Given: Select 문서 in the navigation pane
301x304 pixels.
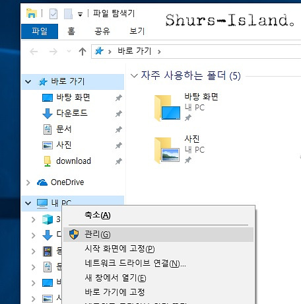Looking at the screenshot, I should tap(64, 129).
